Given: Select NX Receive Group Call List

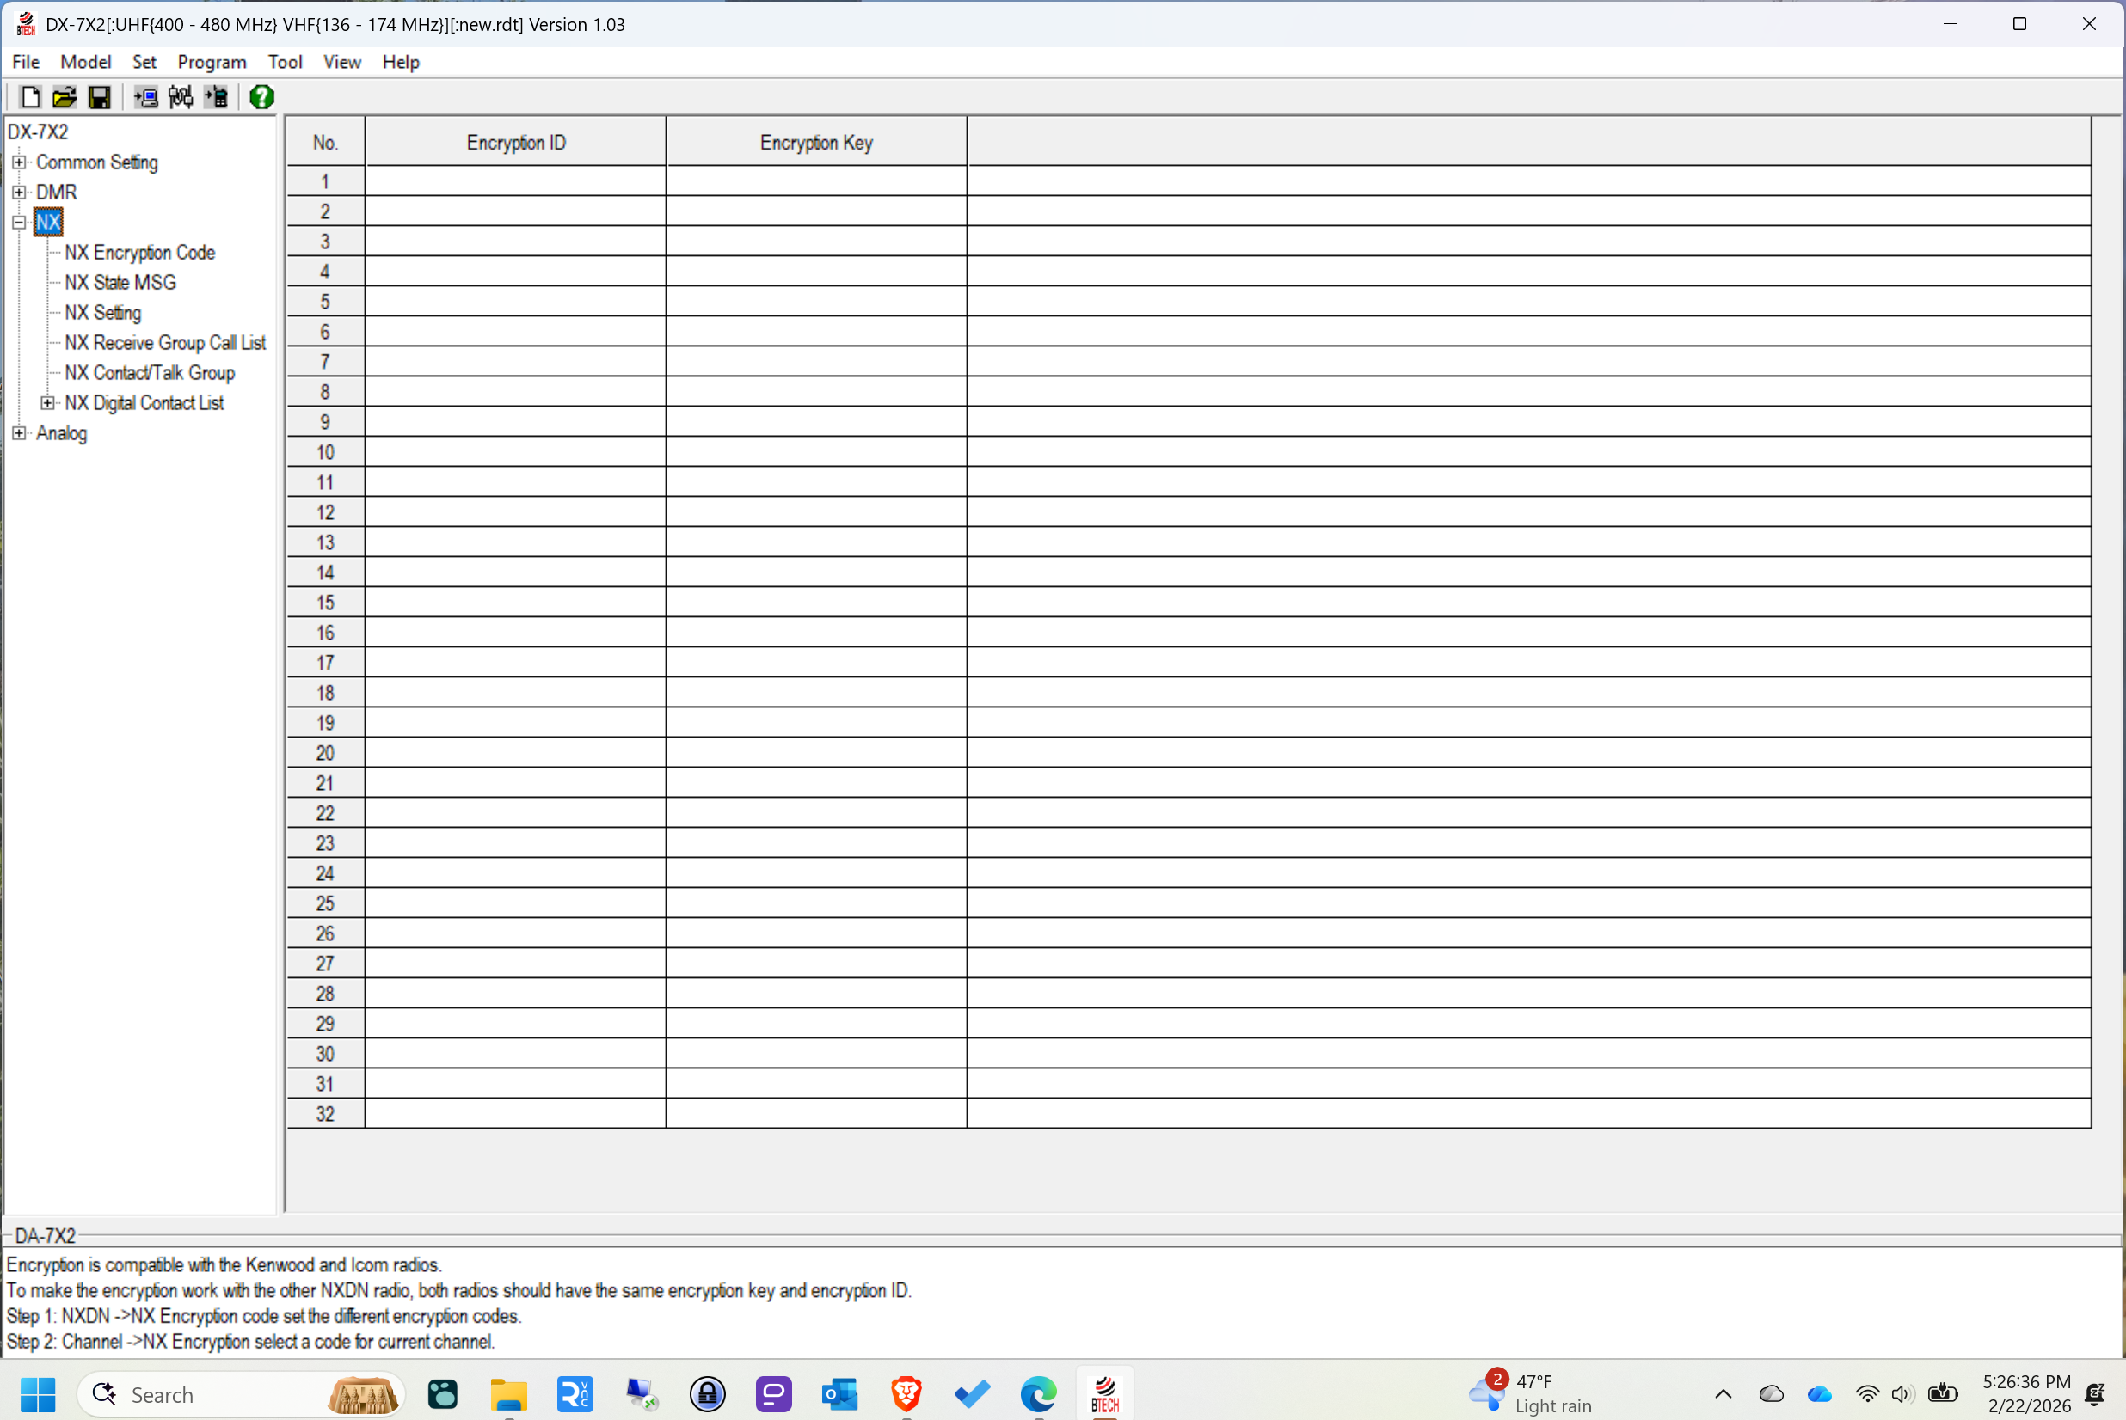Looking at the screenshot, I should pyautogui.click(x=165, y=343).
